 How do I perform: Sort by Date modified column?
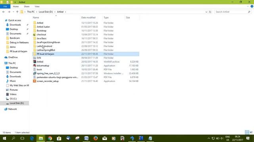click(x=88, y=17)
